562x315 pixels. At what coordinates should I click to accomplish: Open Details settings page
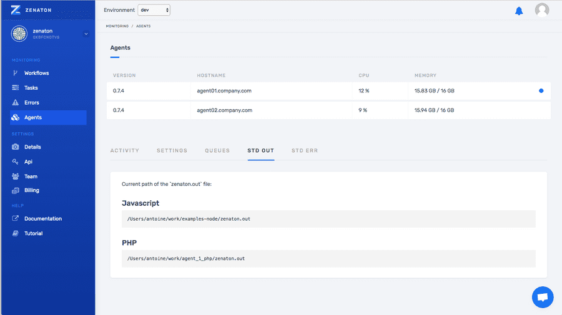click(x=32, y=147)
